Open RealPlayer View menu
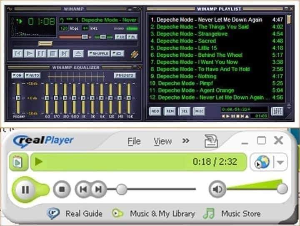 pos(162,142)
